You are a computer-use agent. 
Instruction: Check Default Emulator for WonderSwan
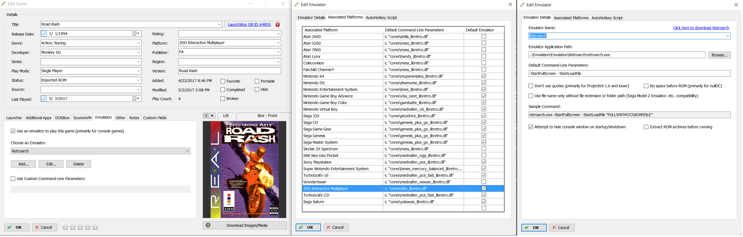(x=484, y=182)
